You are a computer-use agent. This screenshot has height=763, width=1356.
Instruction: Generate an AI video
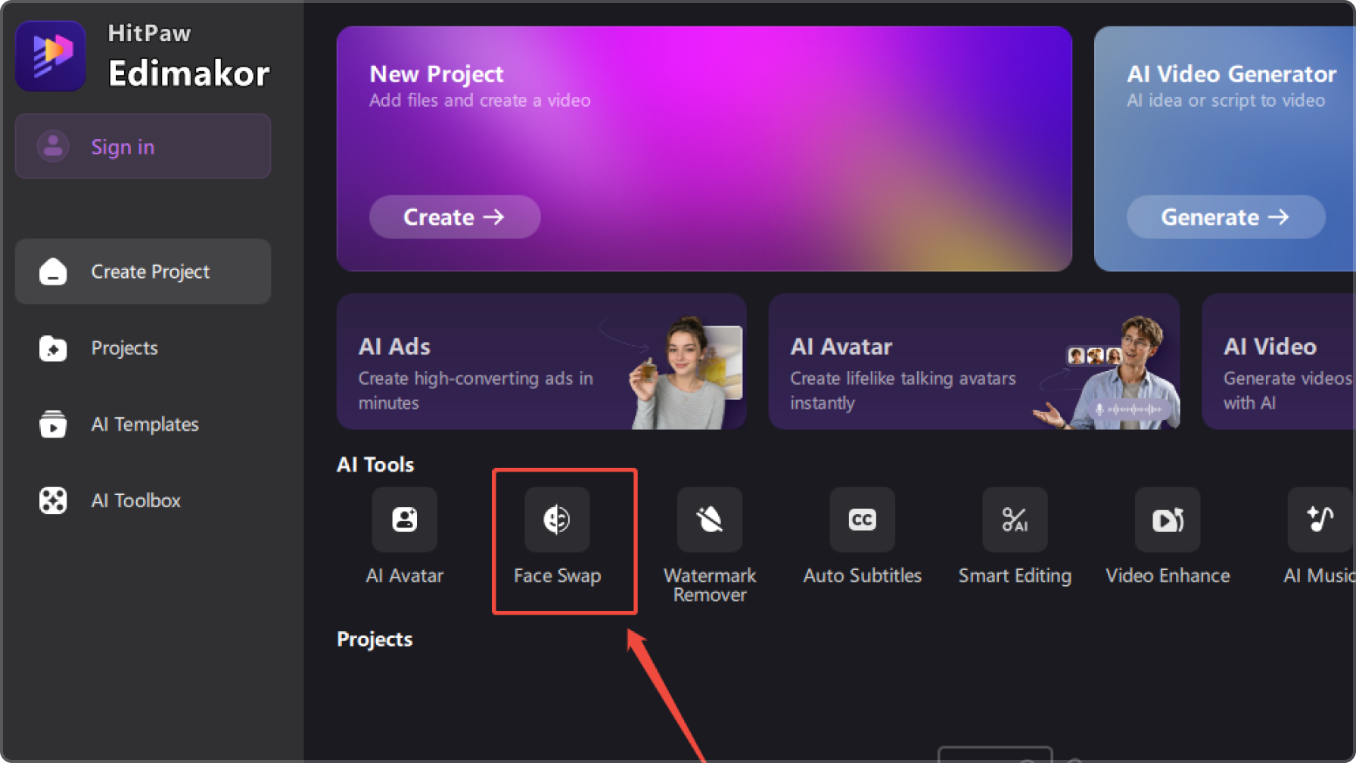pyautogui.click(x=1226, y=217)
